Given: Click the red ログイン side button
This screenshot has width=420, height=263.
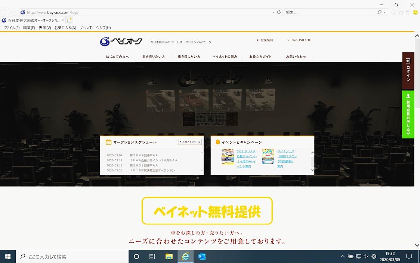Looking at the screenshot, I should pyautogui.click(x=408, y=70).
